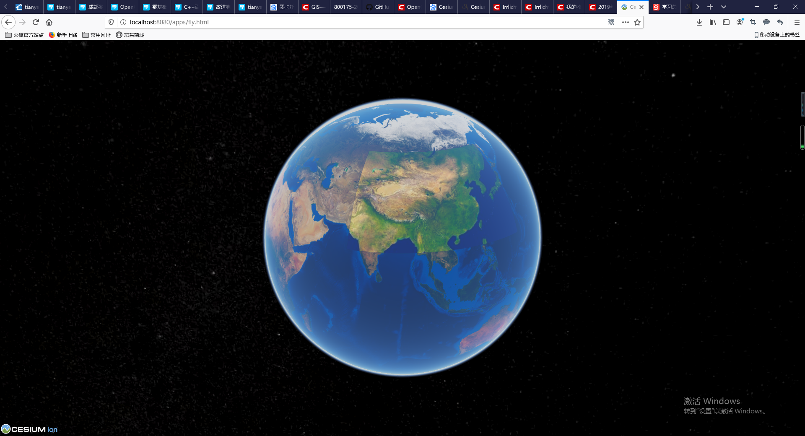Image resolution: width=805 pixels, height=436 pixels.
Task: Open the Library history and bookmarks
Action: [x=713, y=22]
